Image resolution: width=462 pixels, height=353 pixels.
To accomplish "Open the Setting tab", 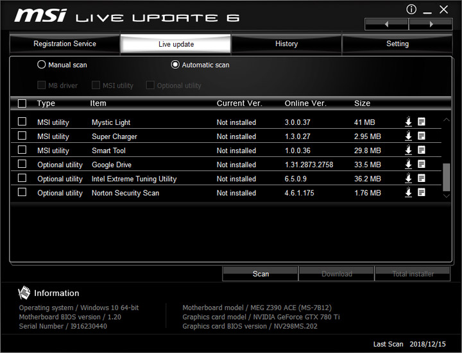I will (x=397, y=44).
